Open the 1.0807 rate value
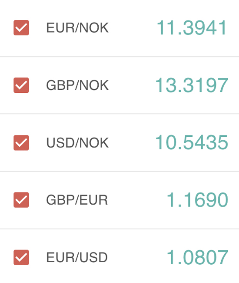The height and width of the screenshot is (283, 239). pyautogui.click(x=197, y=257)
